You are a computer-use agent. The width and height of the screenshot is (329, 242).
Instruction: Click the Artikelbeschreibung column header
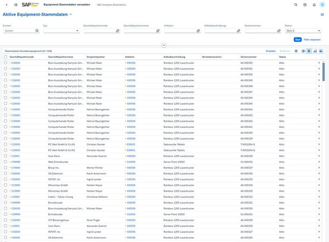click(174, 57)
